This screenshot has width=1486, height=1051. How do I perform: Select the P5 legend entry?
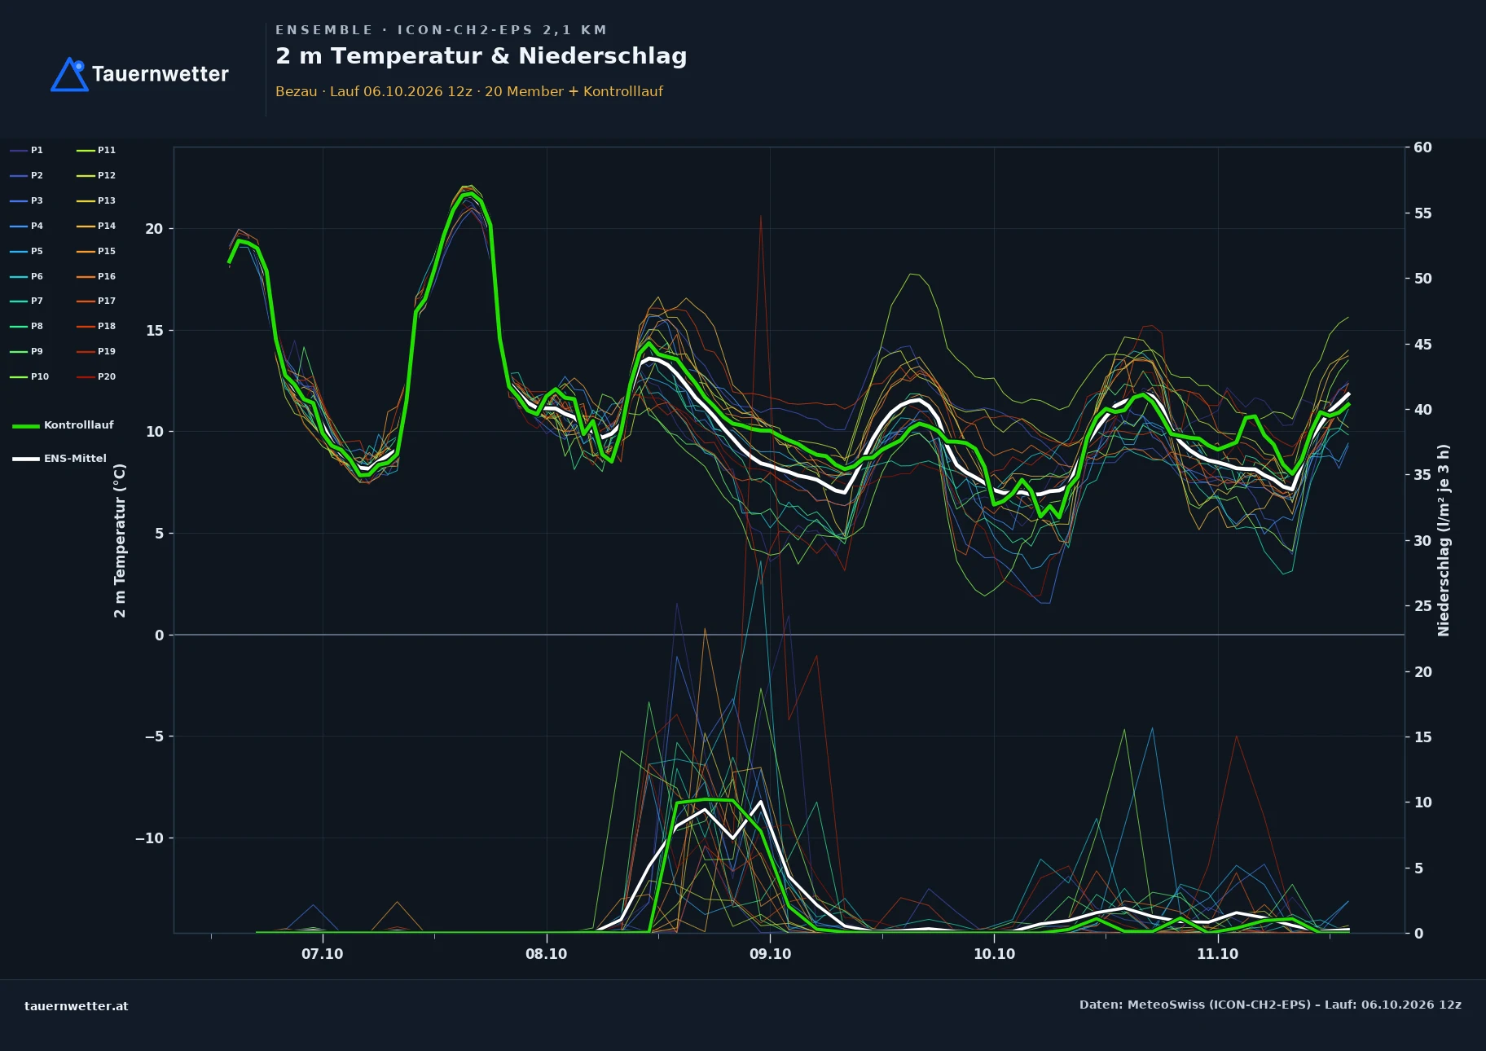point(27,251)
